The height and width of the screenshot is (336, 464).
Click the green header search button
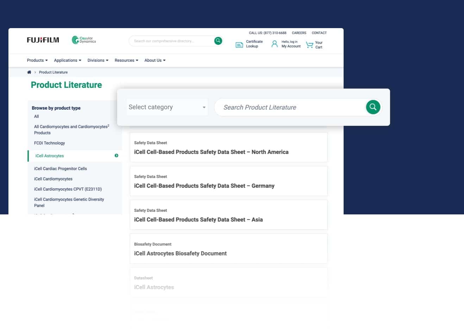pyautogui.click(x=218, y=41)
